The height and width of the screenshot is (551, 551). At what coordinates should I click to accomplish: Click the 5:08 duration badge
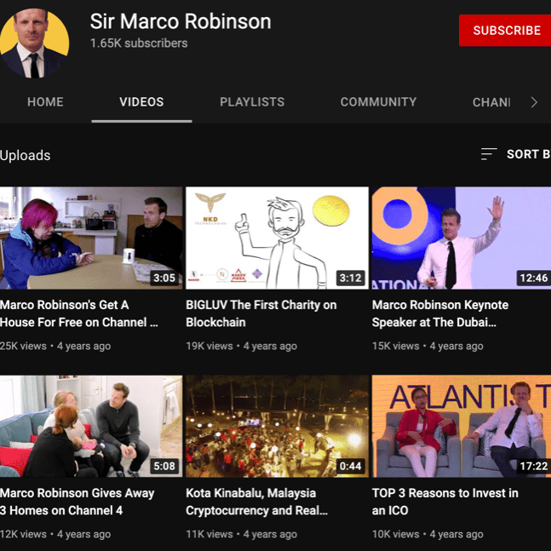pos(164,466)
